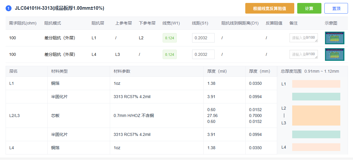Click the upper green prepreg bar in diagram
Viewport: 353px width, 161px height.
coord(316,97)
